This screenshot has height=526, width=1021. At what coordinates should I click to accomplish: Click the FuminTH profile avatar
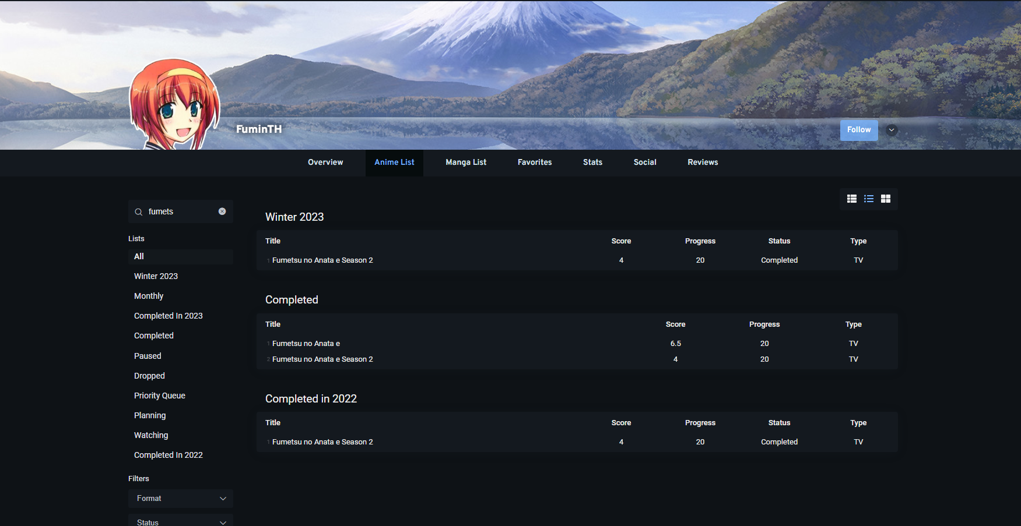coord(174,105)
